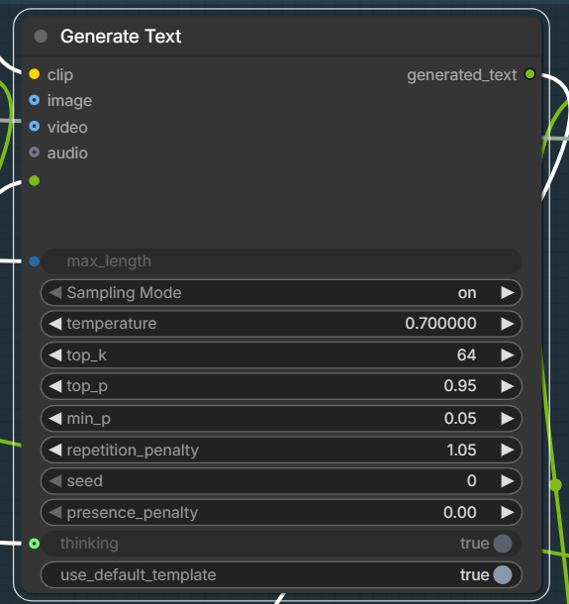
Task: Increase top_p with the right arrow
Action: 508,386
